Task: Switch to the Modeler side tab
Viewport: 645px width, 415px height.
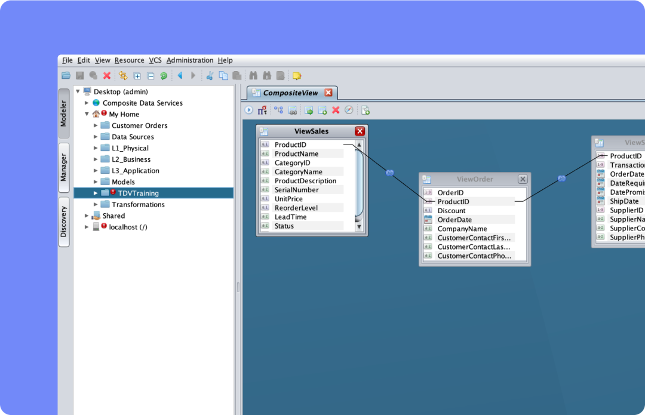Action: point(64,113)
